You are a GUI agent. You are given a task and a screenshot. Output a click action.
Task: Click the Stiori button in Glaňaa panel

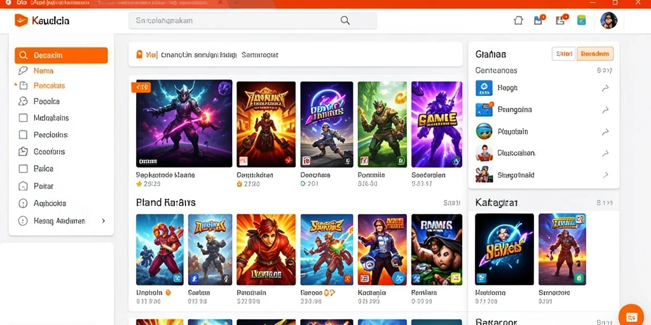pos(563,54)
